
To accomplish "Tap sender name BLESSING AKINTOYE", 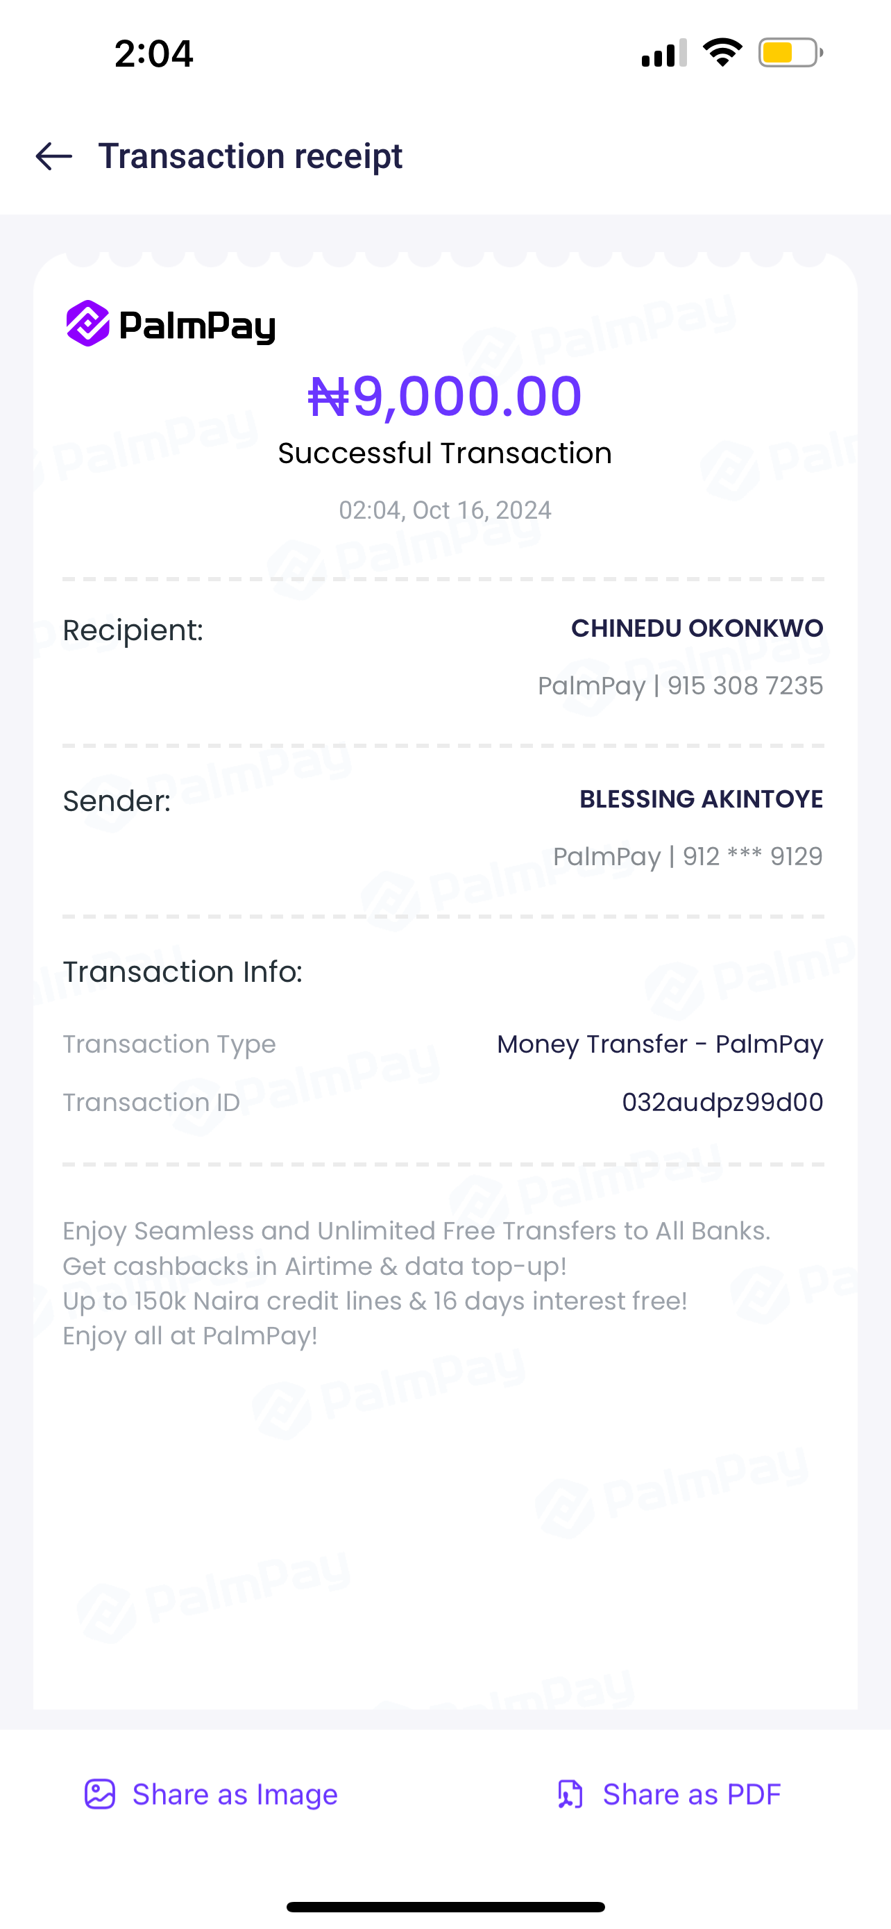I will (x=701, y=799).
